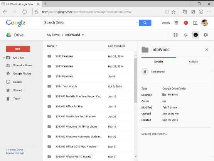Viewport: 214px width, 161px height.
Task: Open Shared with me
Action: (23, 65)
